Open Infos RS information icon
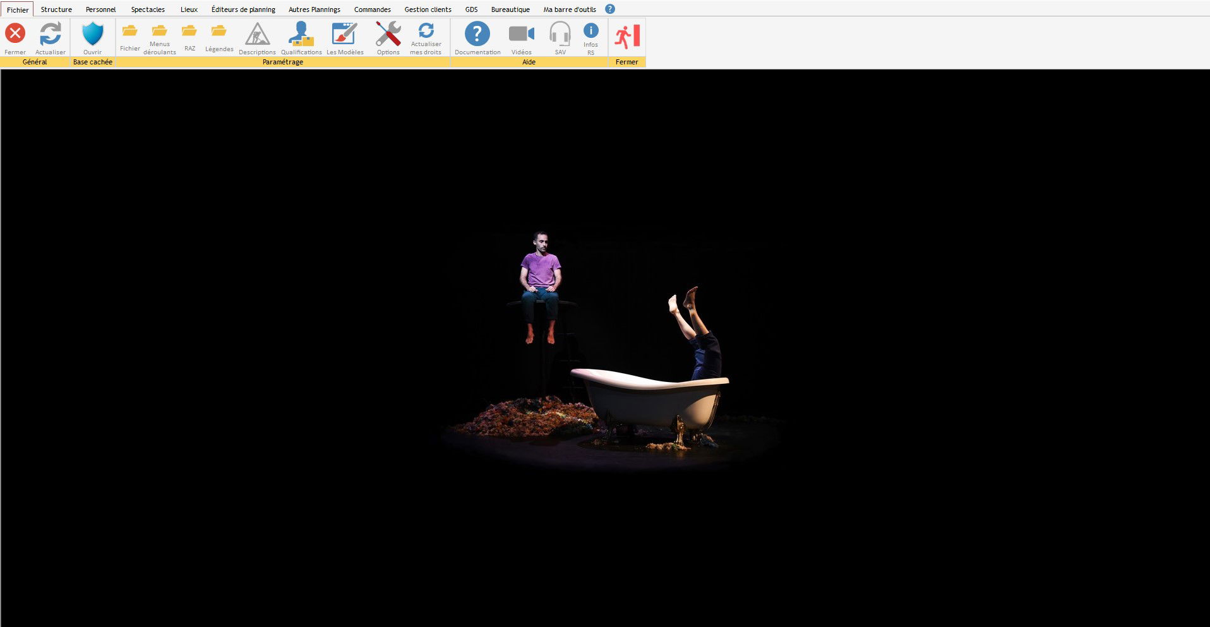 pos(590,31)
